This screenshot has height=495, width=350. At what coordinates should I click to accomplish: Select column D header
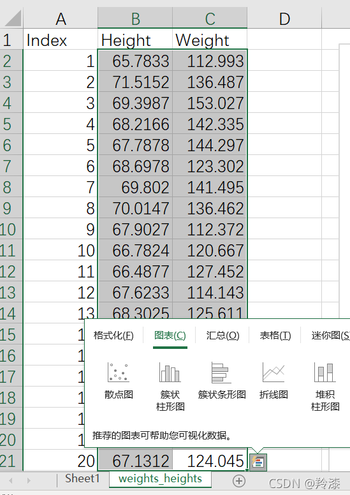pos(284,18)
